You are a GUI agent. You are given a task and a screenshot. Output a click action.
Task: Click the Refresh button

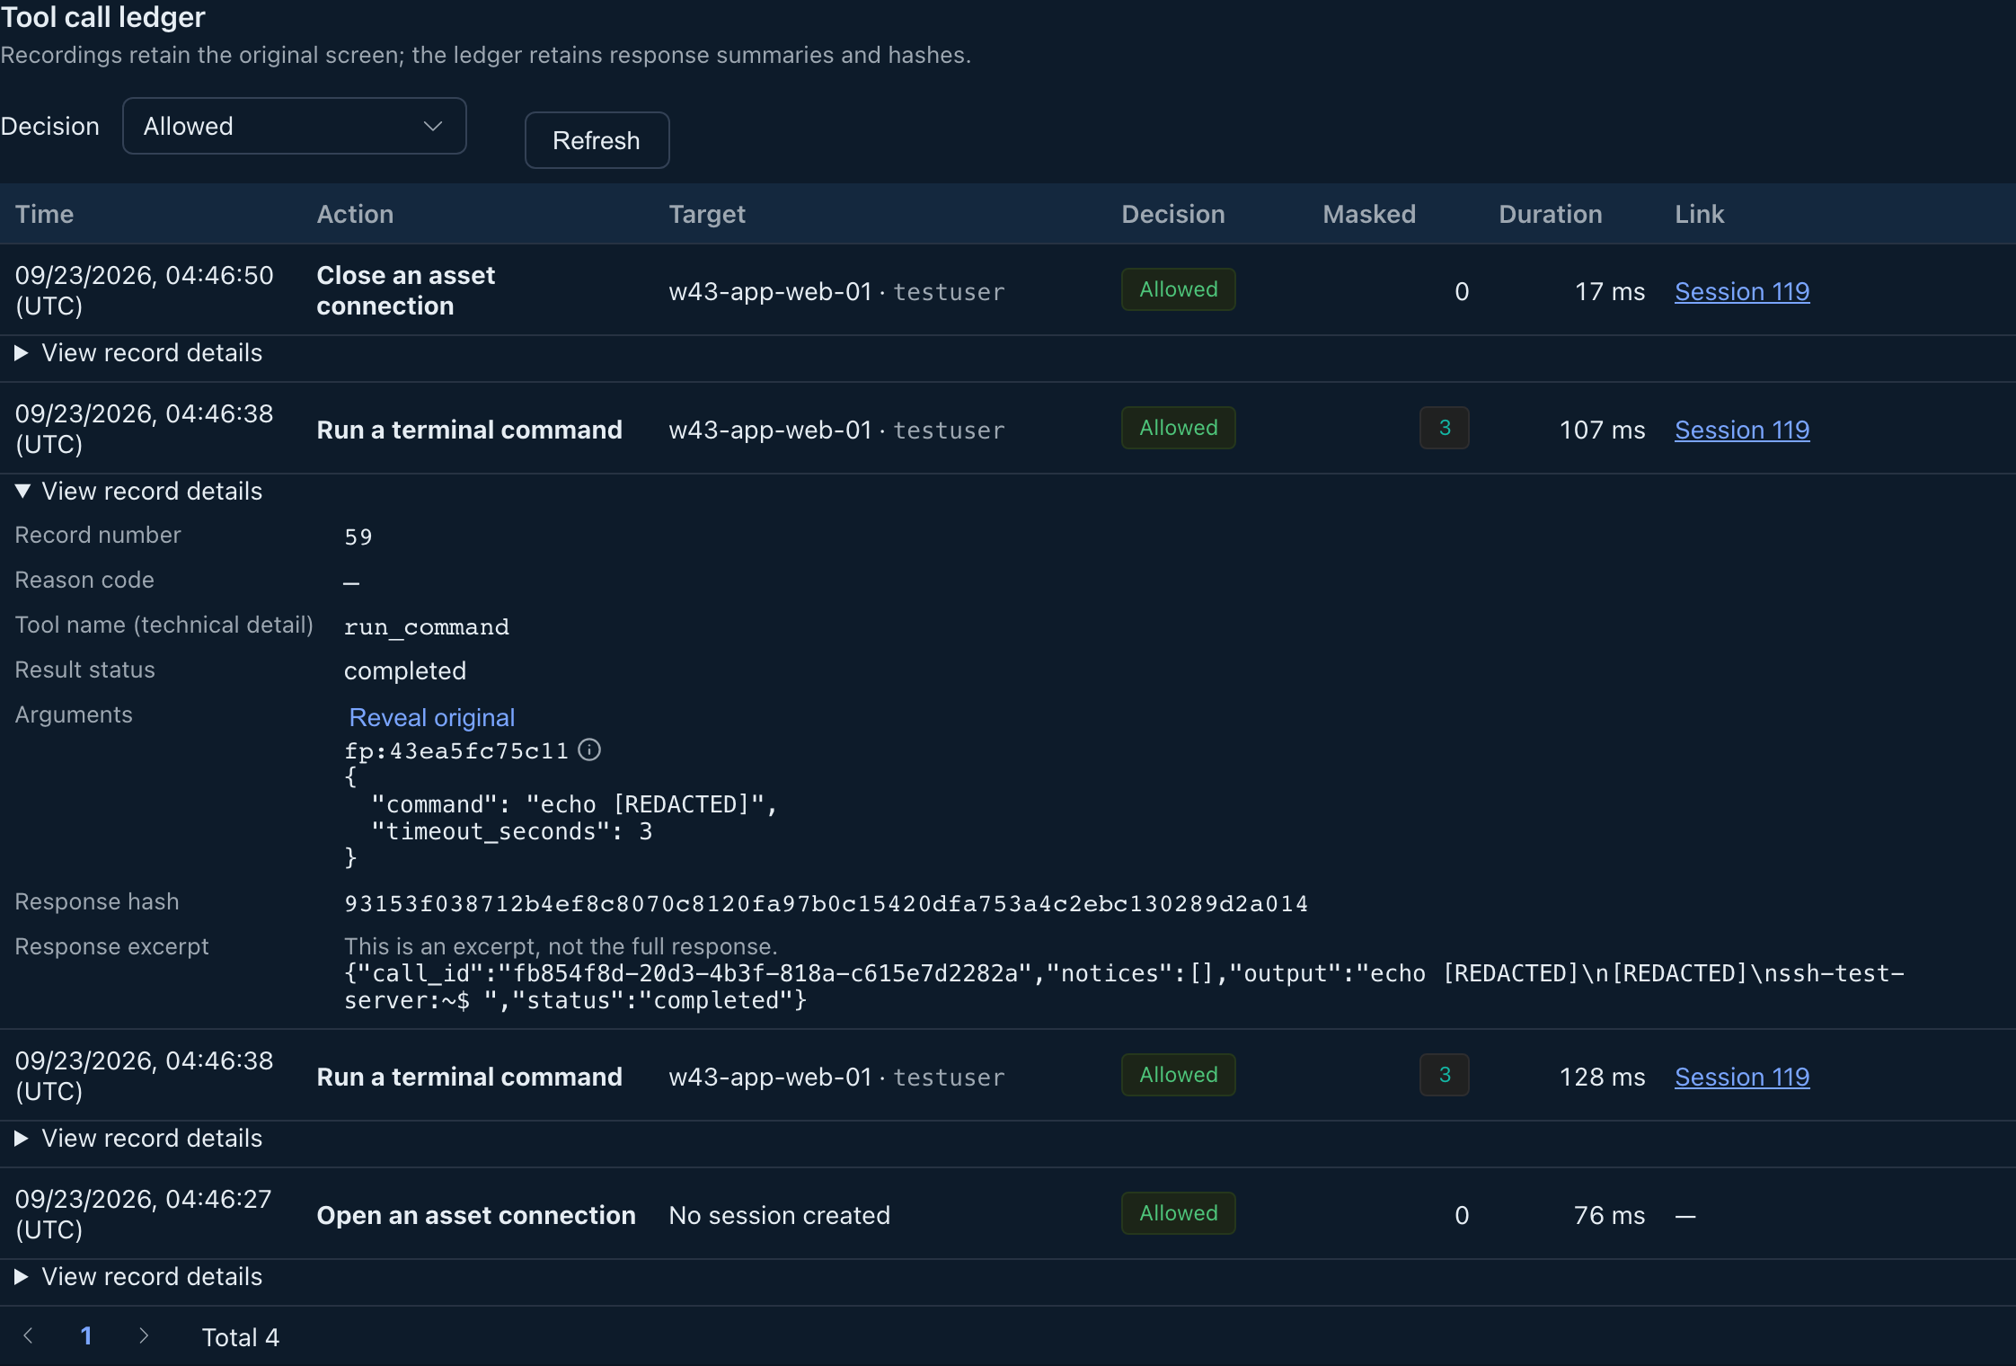tap(597, 140)
